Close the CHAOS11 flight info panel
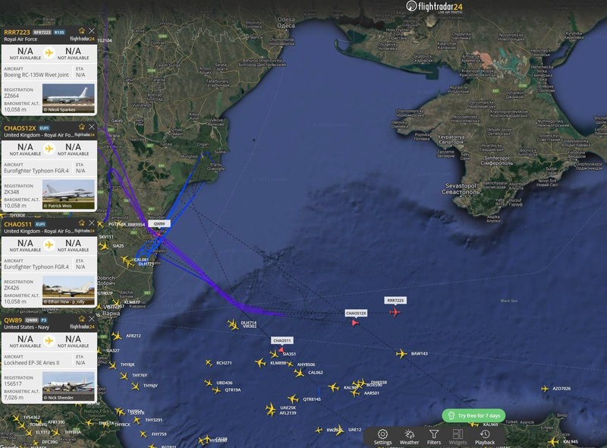Screen dimensions: 607x448 coord(92,222)
